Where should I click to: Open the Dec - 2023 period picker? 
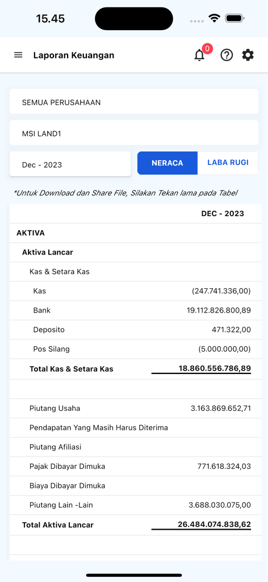[x=70, y=164]
